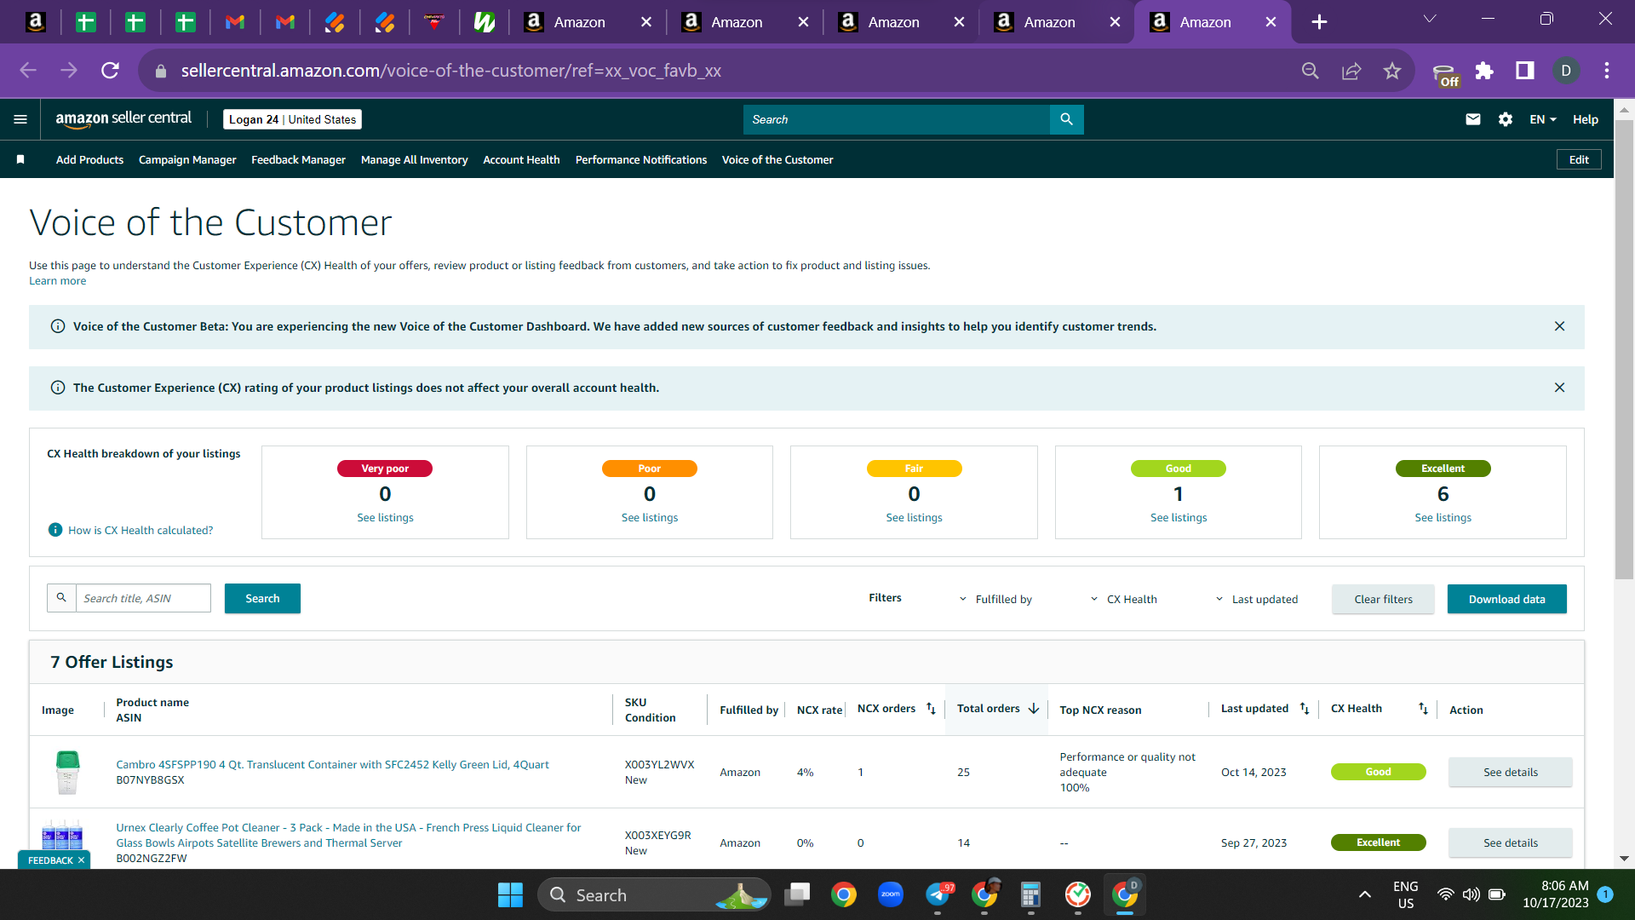Open the Chrome profile avatar D
This screenshot has height=920, width=1635.
tap(1566, 71)
